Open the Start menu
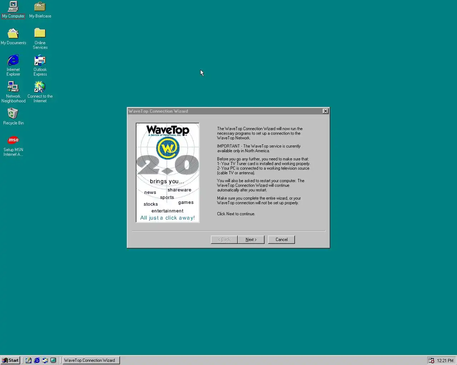Screen dimensions: 457x365 (10, 360)
